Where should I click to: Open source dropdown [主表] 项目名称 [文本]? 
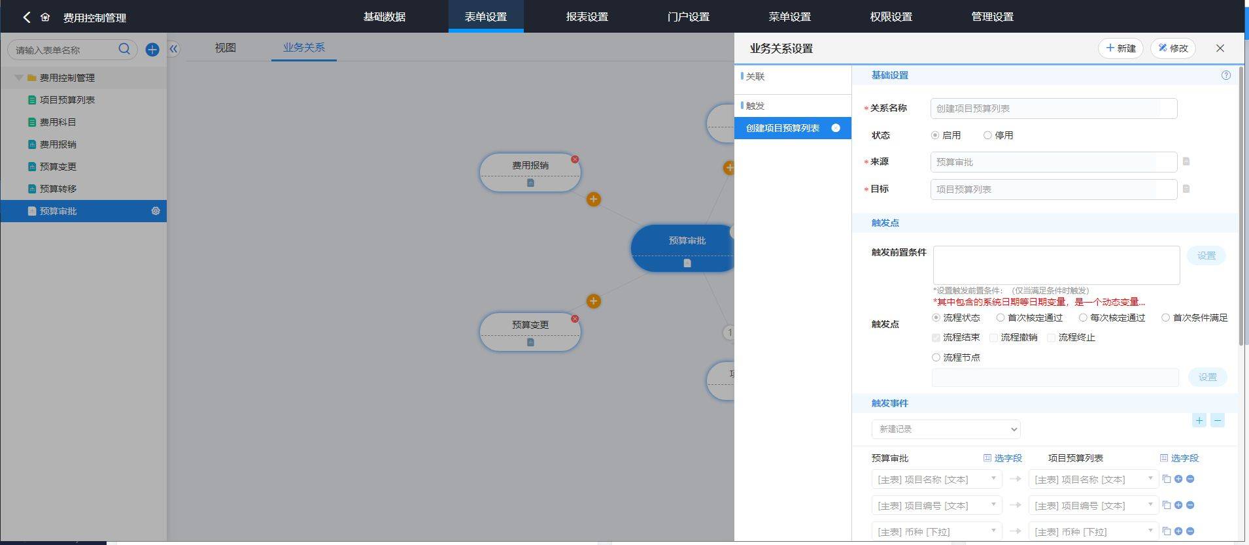[x=936, y=480]
